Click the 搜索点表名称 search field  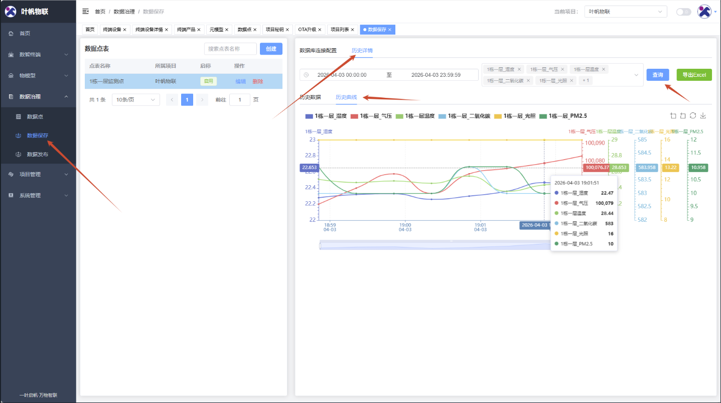click(x=230, y=49)
